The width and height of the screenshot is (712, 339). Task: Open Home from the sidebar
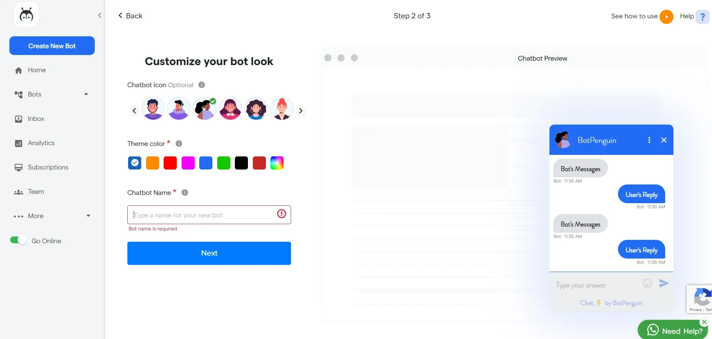coord(37,70)
